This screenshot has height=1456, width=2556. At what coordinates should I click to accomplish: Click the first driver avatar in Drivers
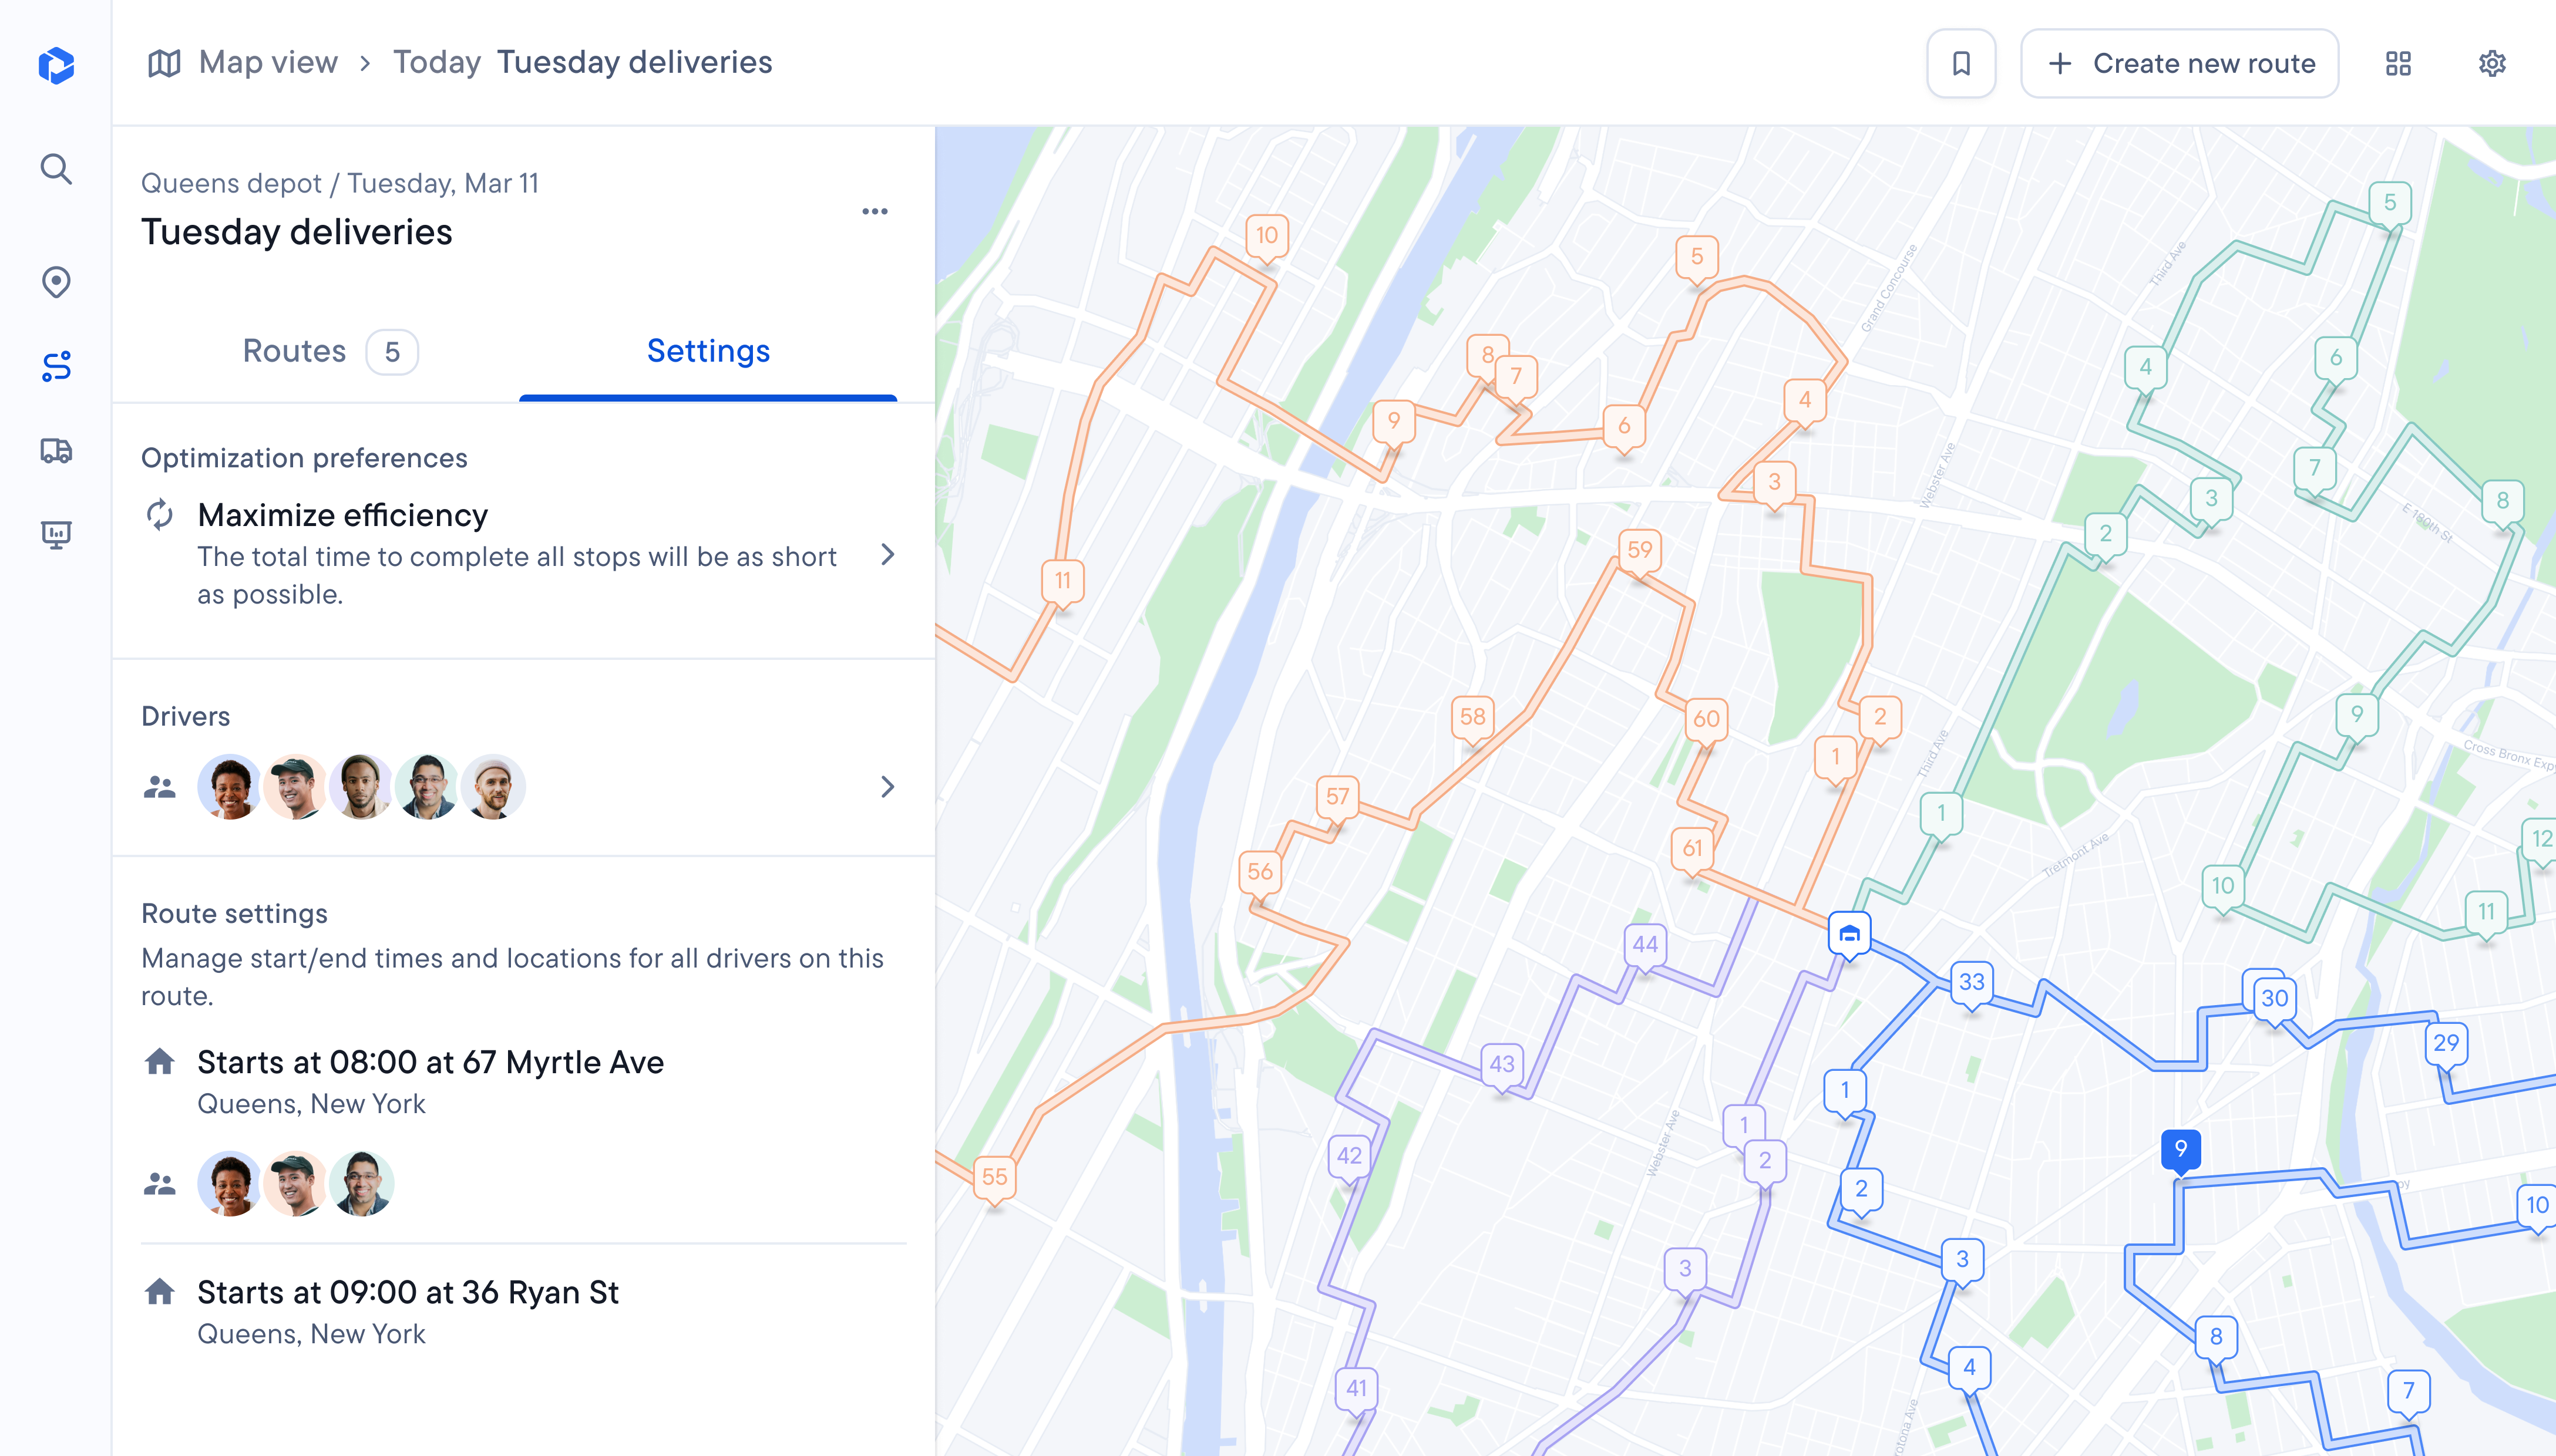230,787
